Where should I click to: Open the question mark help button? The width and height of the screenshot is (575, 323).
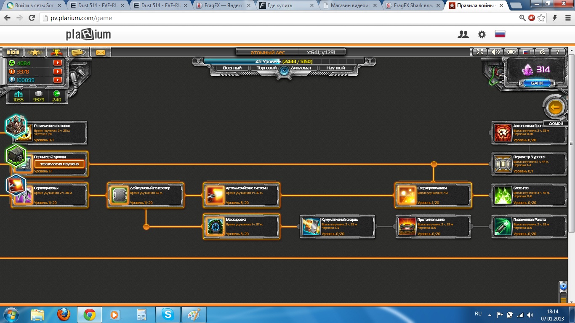(558, 52)
